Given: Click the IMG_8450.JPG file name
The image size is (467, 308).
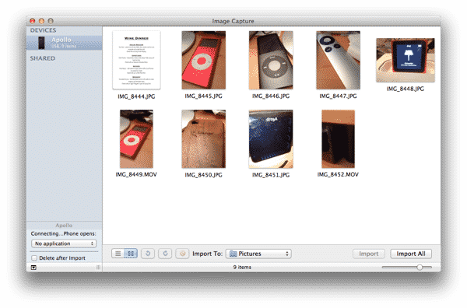Looking at the screenshot, I should [204, 175].
